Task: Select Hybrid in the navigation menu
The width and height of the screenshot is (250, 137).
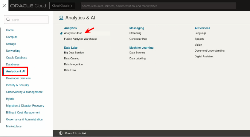Action: (x=10, y=99)
